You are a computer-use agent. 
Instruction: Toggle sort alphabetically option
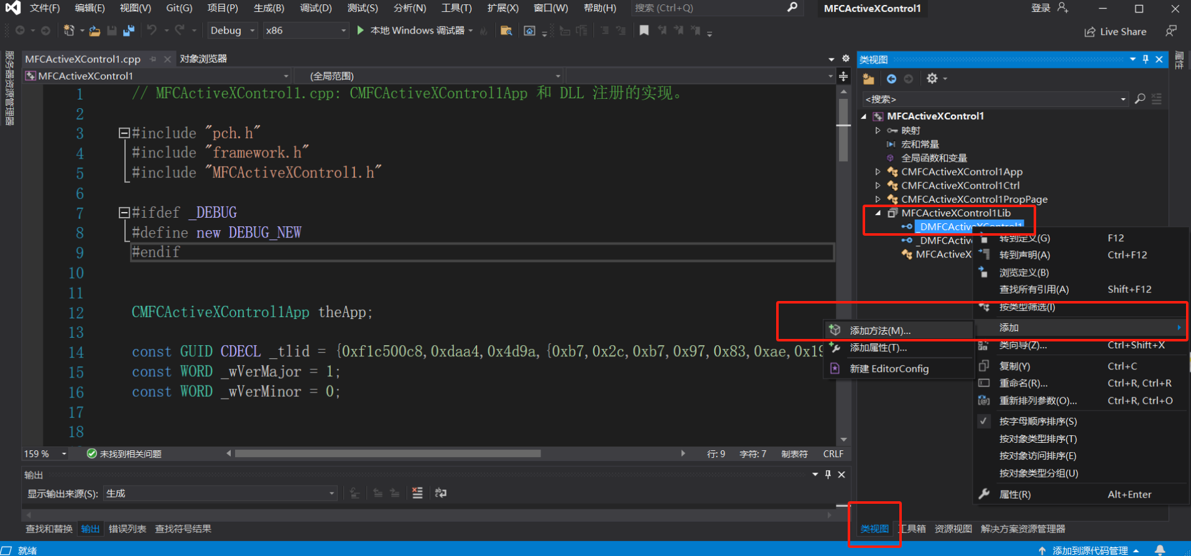pos(1038,422)
